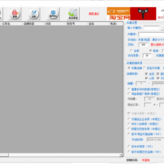Click the Tmall black cat banner
Viewport: 164px width, 164px height.
click(x=143, y=14)
